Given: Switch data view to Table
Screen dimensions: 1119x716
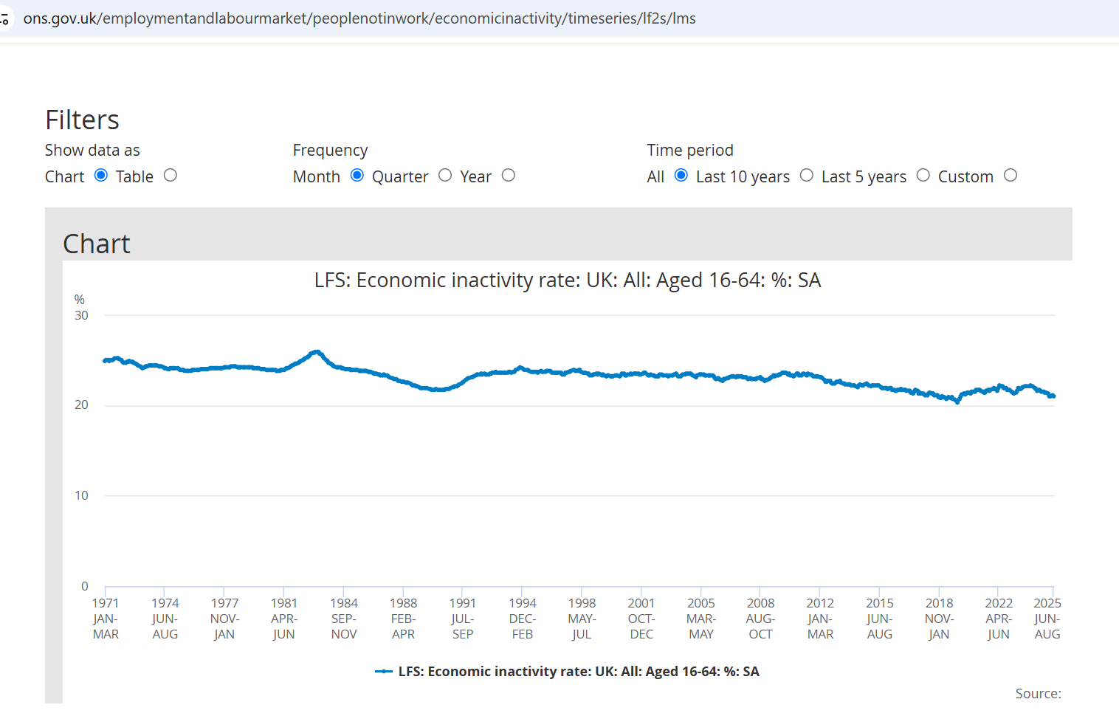Looking at the screenshot, I should [x=171, y=176].
